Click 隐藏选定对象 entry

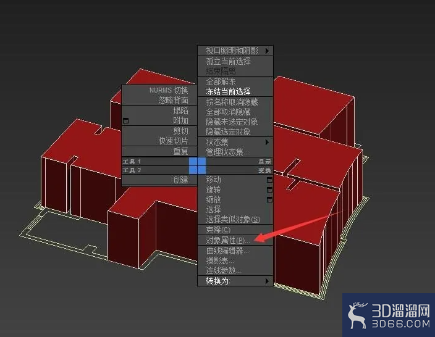[235, 131]
